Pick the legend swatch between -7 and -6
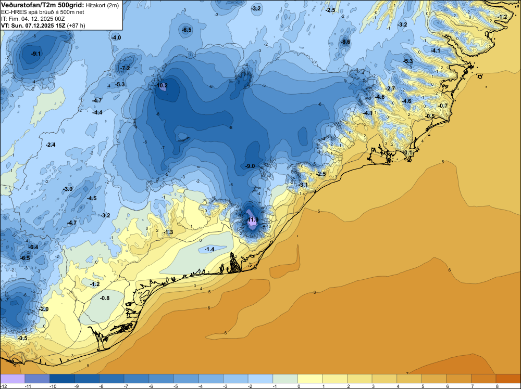The width and height of the screenshot is (521, 389). point(137,379)
